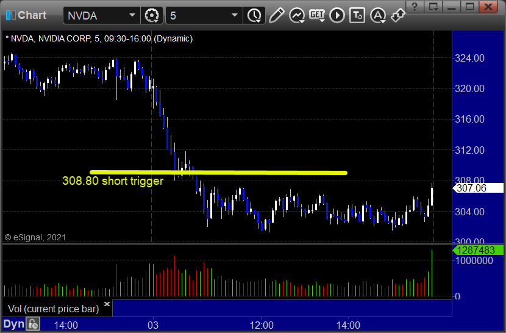506x333 pixels.
Task: Open the time template clock icon
Action: click(254, 15)
